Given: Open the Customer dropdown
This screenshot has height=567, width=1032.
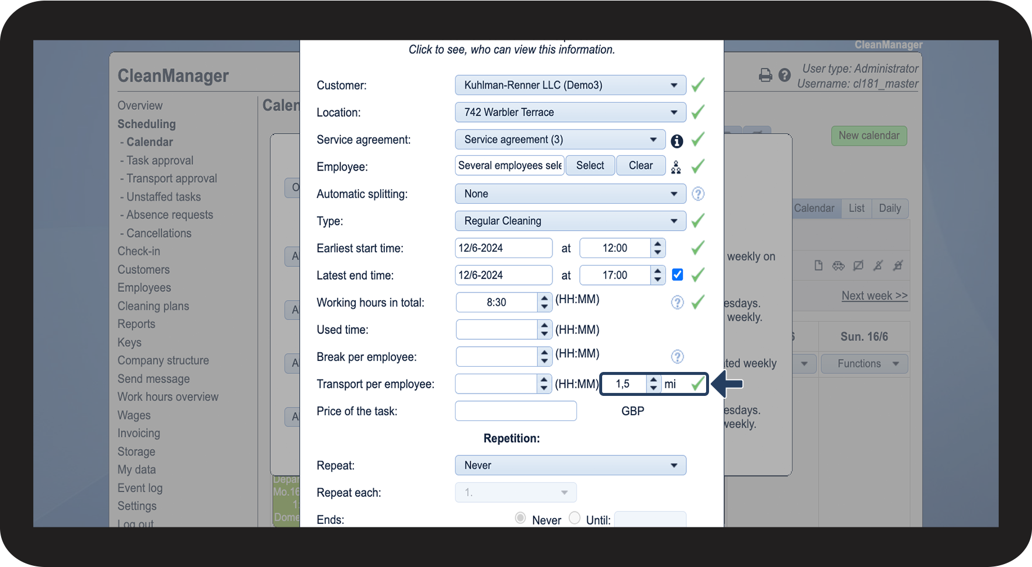Looking at the screenshot, I should point(571,85).
